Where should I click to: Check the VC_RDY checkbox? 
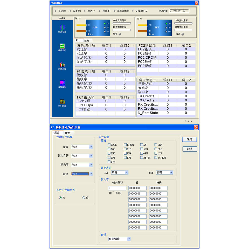pyautogui.click(x=156, y=157)
